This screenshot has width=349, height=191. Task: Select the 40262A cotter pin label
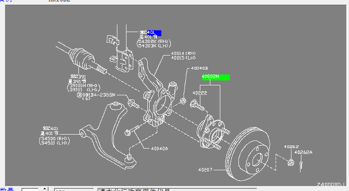tap(303, 153)
